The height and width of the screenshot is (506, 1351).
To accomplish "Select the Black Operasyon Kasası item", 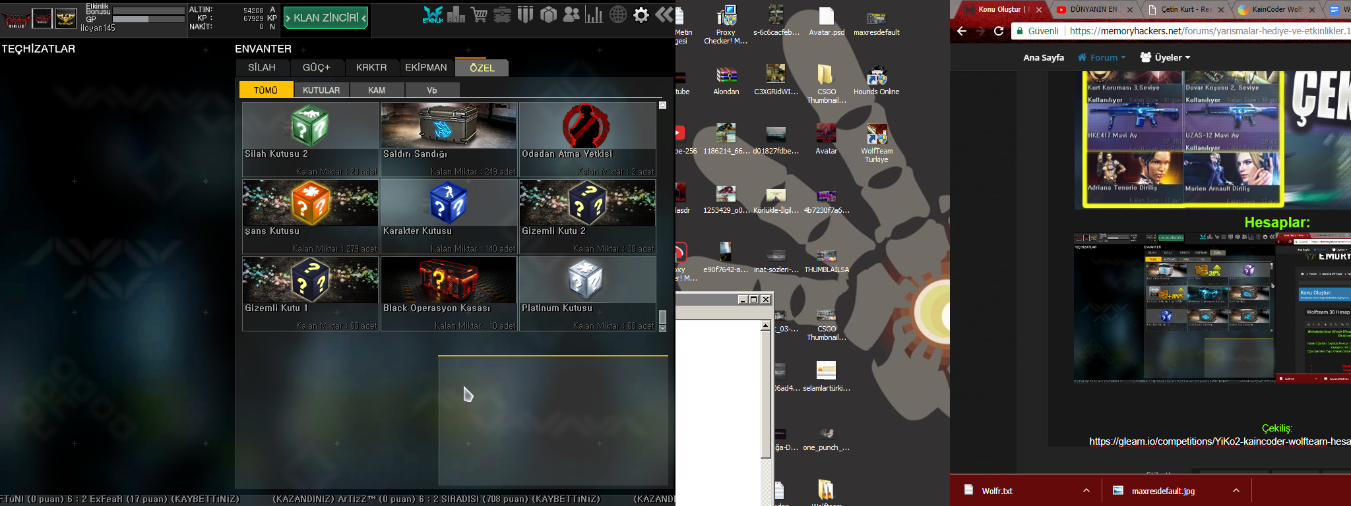I will pos(449,294).
